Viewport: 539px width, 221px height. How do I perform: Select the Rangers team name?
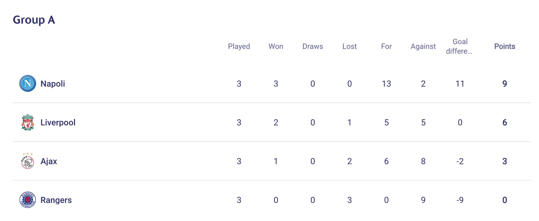click(56, 200)
